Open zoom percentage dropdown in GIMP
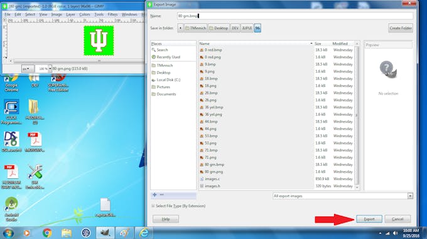The width and height of the screenshot is (427, 239). coord(50,69)
